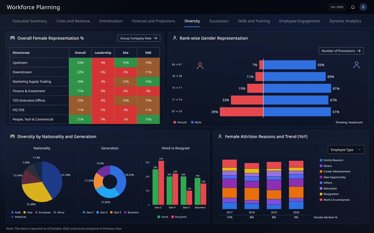Click the Group Company View button
This screenshot has width=374, height=233.
pyautogui.click(x=139, y=38)
